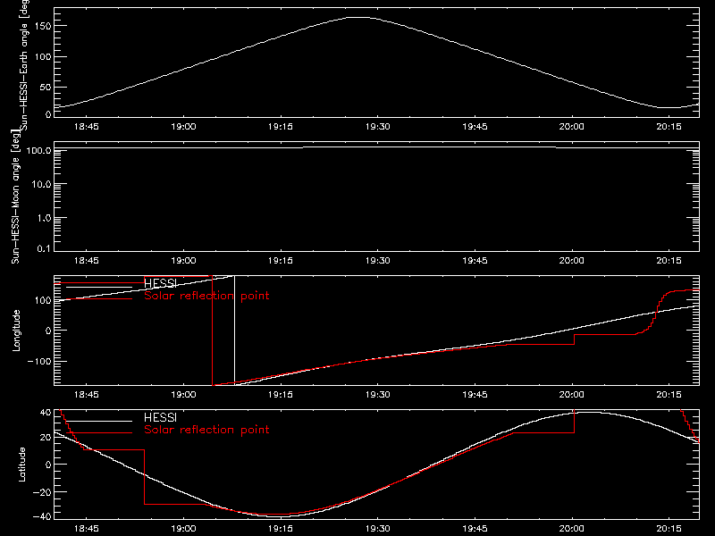Click the 20 tick on Latitude plot
Viewport: 715px width, 536px height.
46,438
